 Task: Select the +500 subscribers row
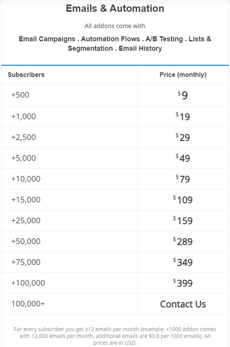(115, 95)
